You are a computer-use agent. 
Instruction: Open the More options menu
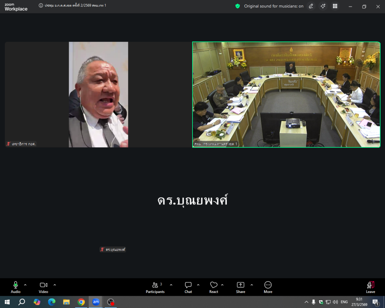268,287
